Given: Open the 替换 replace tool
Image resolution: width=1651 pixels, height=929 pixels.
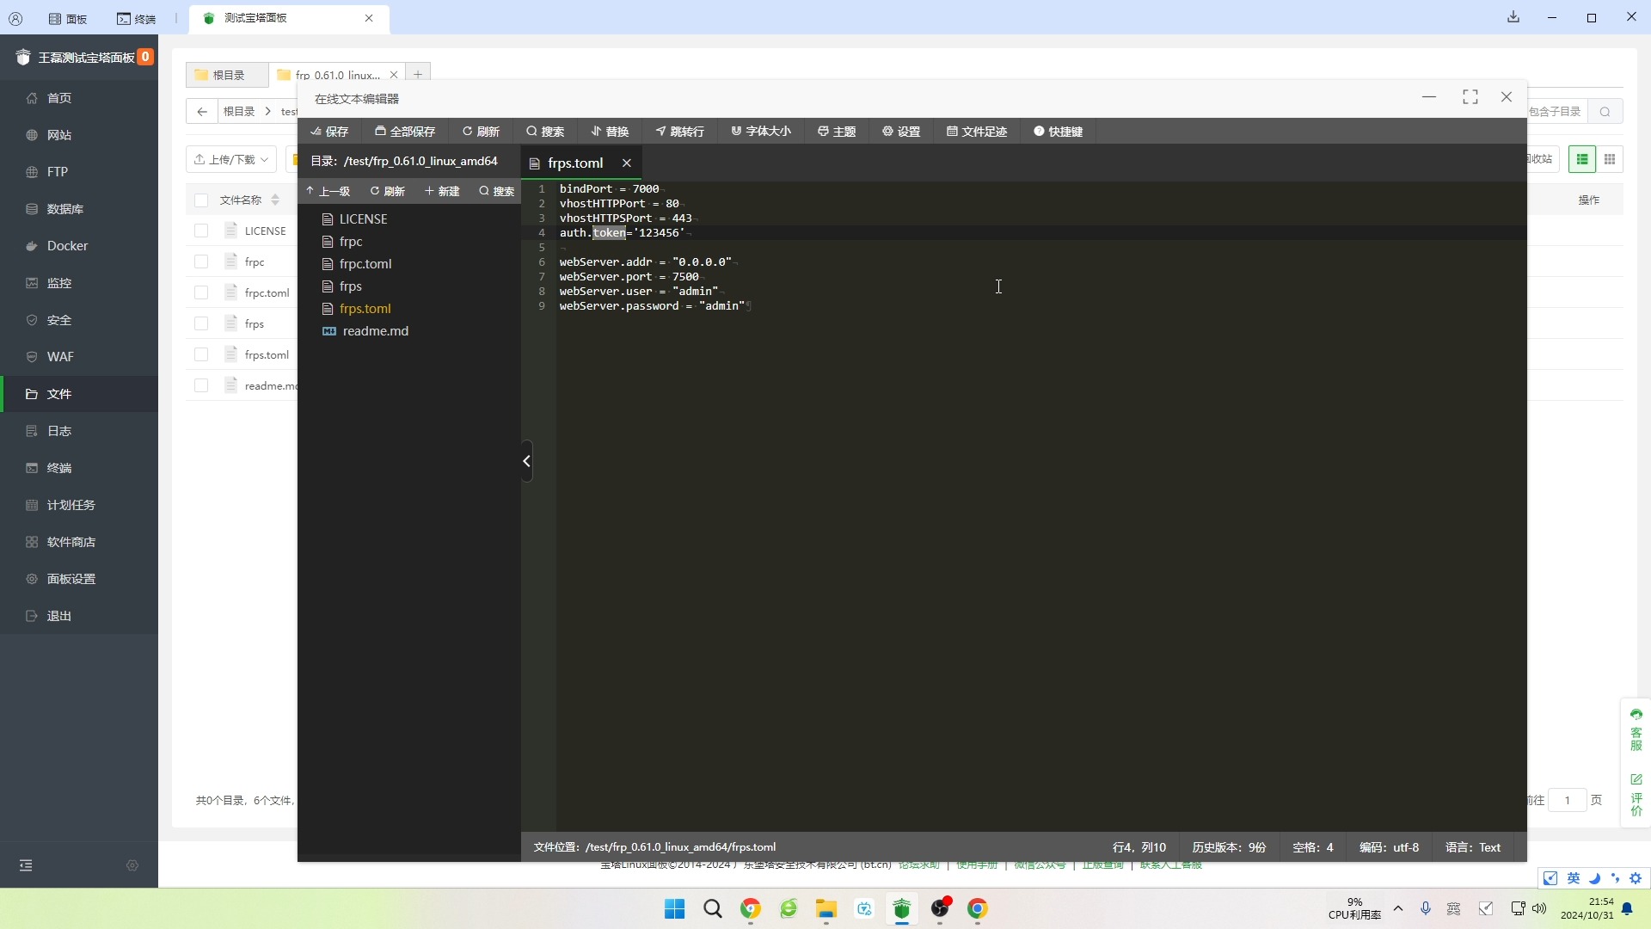Looking at the screenshot, I should (610, 132).
